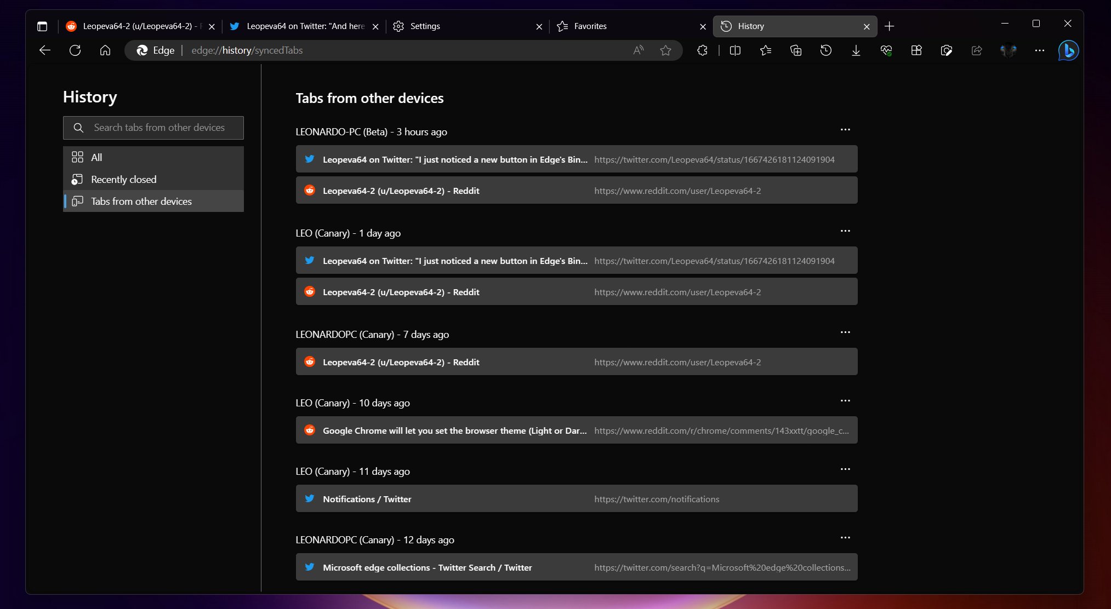Close the Settings tab
Viewport: 1111px width, 609px height.
coord(539,26)
